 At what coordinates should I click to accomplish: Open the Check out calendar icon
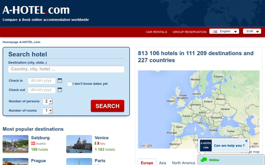click(60, 90)
